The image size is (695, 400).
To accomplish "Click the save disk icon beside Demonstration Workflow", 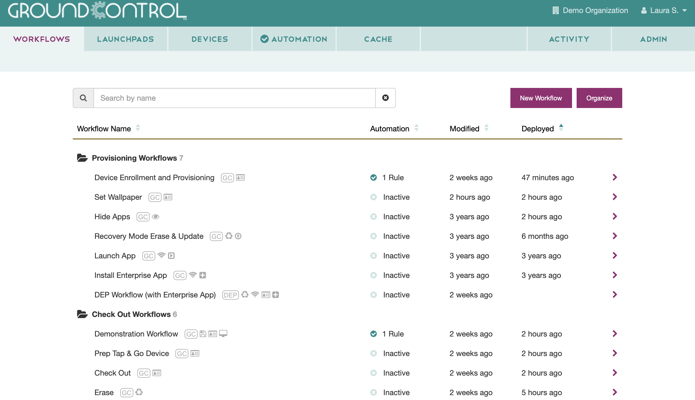I will pos(203,334).
